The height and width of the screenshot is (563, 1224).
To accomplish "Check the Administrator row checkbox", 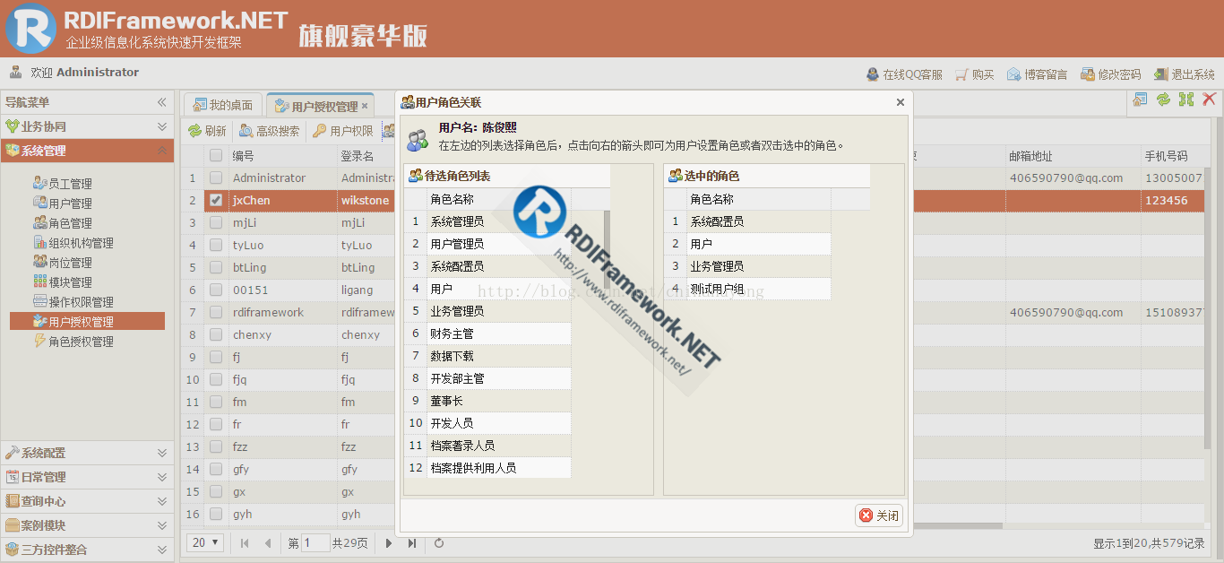I will tap(216, 178).
